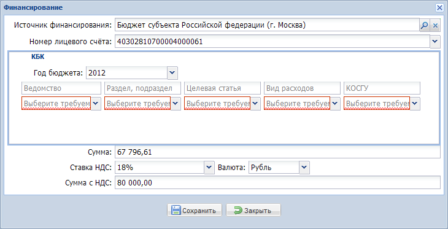Click the Источник финансирования text field
This screenshot has width=448, height=229.
click(267, 25)
